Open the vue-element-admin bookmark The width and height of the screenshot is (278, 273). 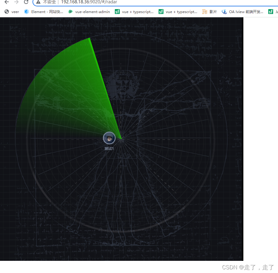pyautogui.click(x=89, y=12)
